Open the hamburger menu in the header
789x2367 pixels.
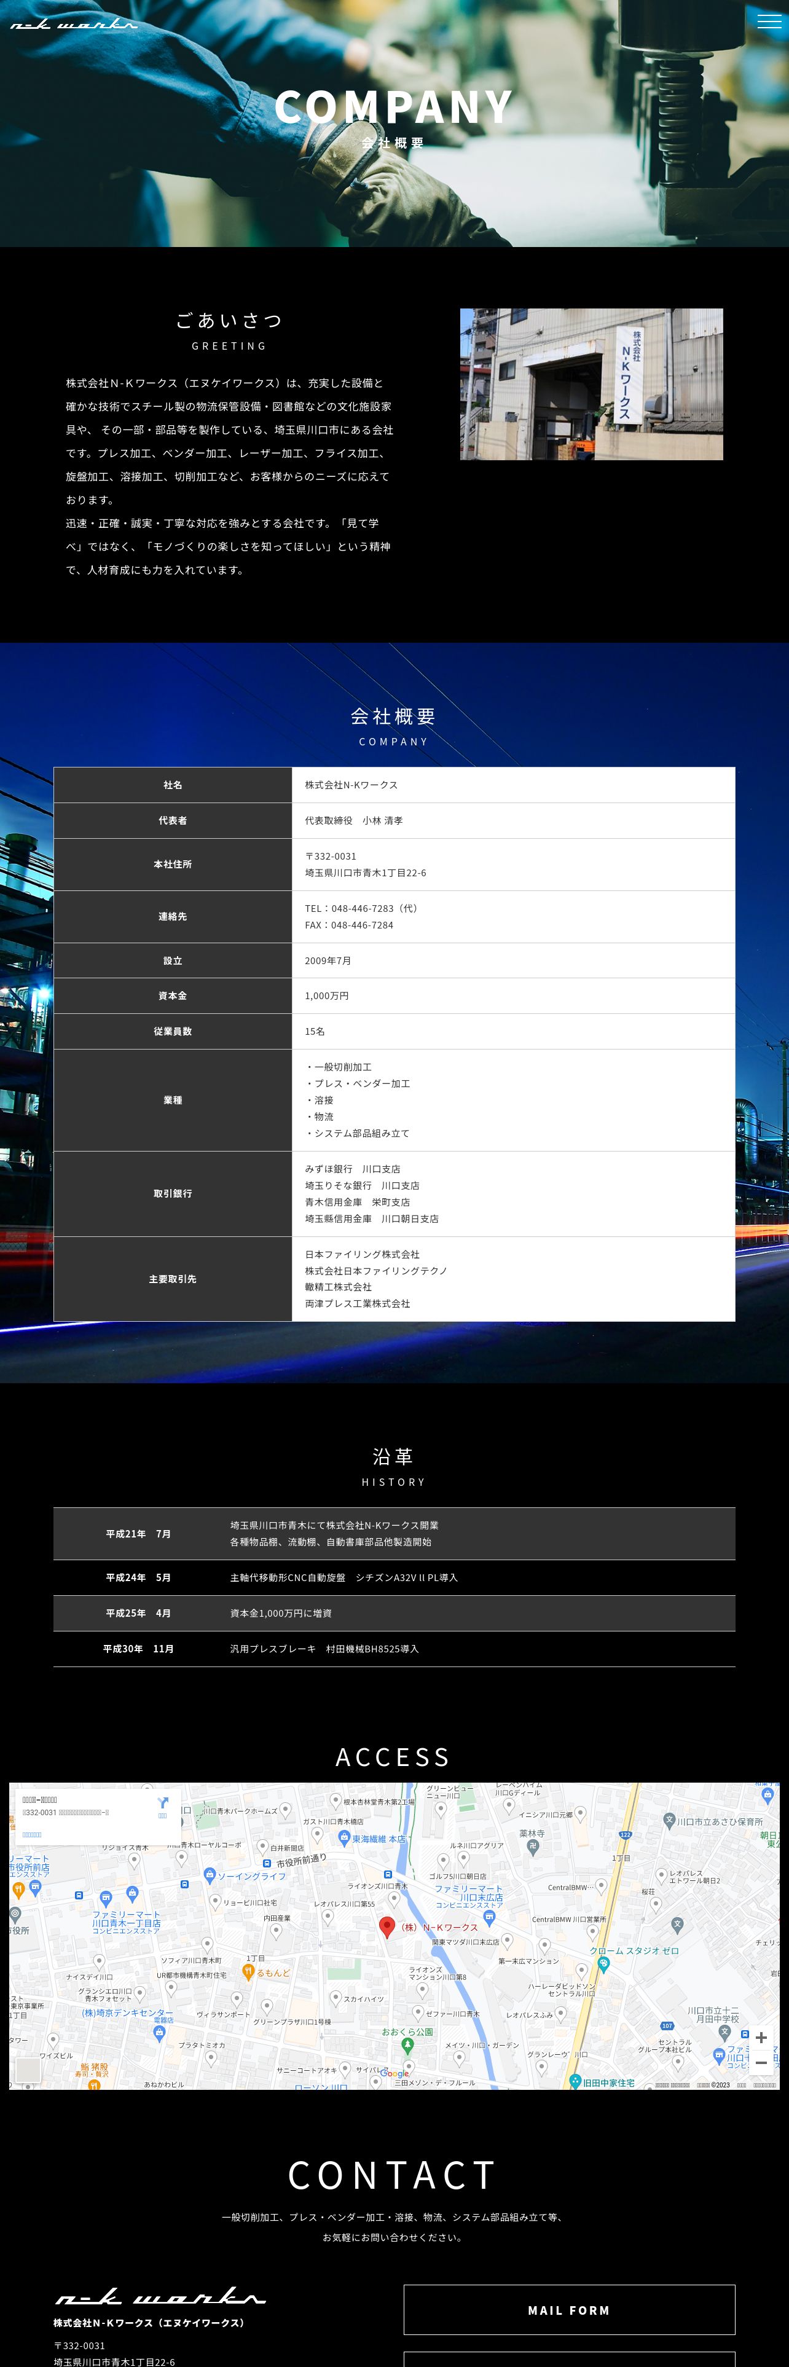click(x=769, y=21)
